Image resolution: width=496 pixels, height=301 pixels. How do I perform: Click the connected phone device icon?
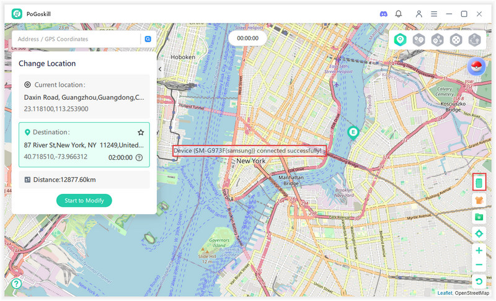click(x=479, y=183)
